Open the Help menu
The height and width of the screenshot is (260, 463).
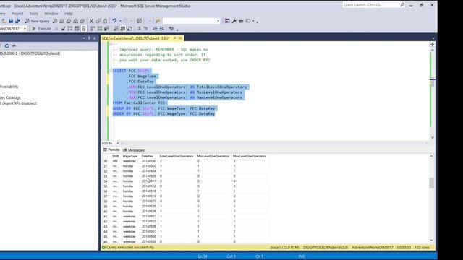click(x=69, y=14)
